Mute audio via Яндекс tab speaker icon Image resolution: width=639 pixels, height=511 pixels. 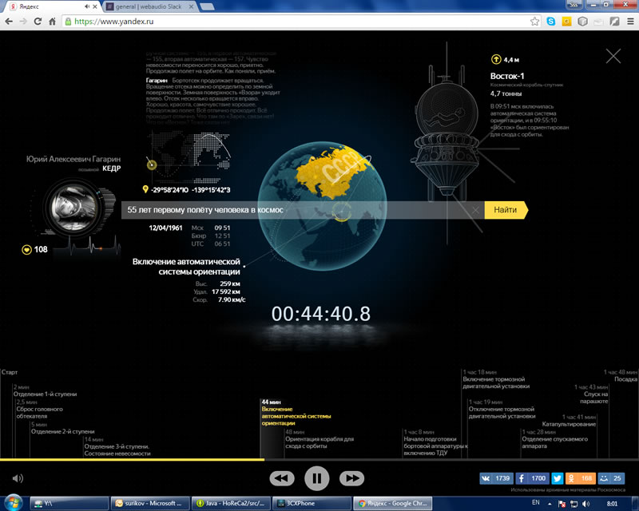point(87,7)
